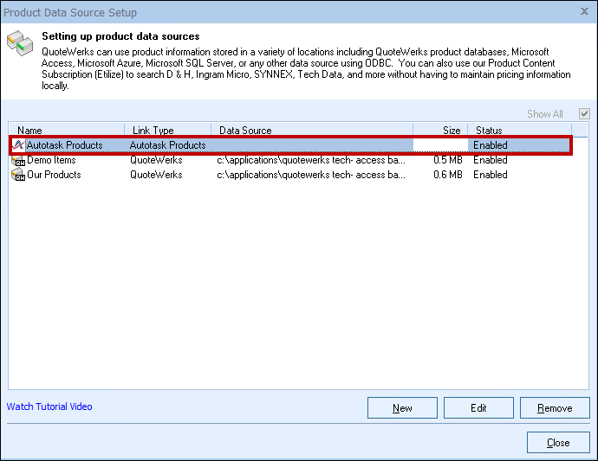Open the Watch Tutorial Video link
The height and width of the screenshot is (461, 598).
click(49, 407)
